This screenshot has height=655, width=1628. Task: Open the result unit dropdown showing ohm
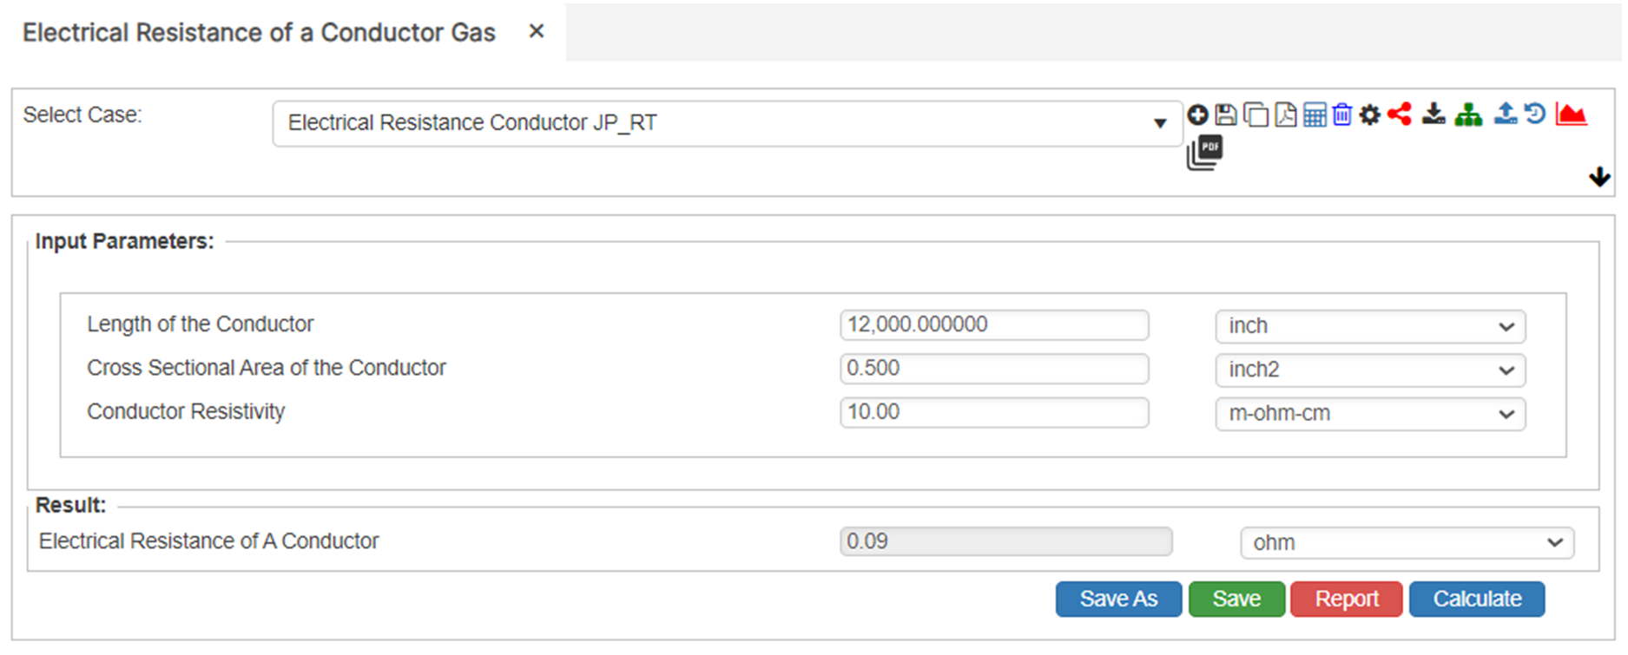1407,543
